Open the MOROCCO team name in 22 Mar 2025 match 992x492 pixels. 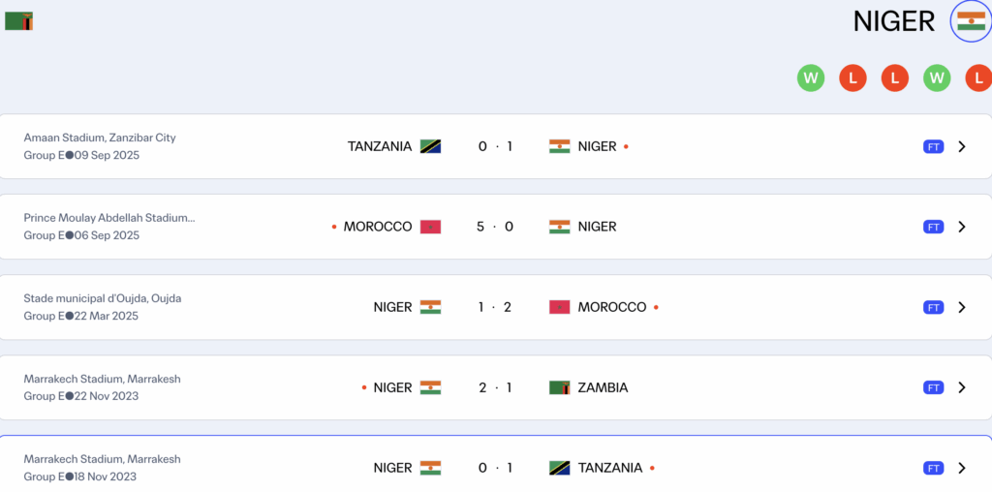(611, 307)
